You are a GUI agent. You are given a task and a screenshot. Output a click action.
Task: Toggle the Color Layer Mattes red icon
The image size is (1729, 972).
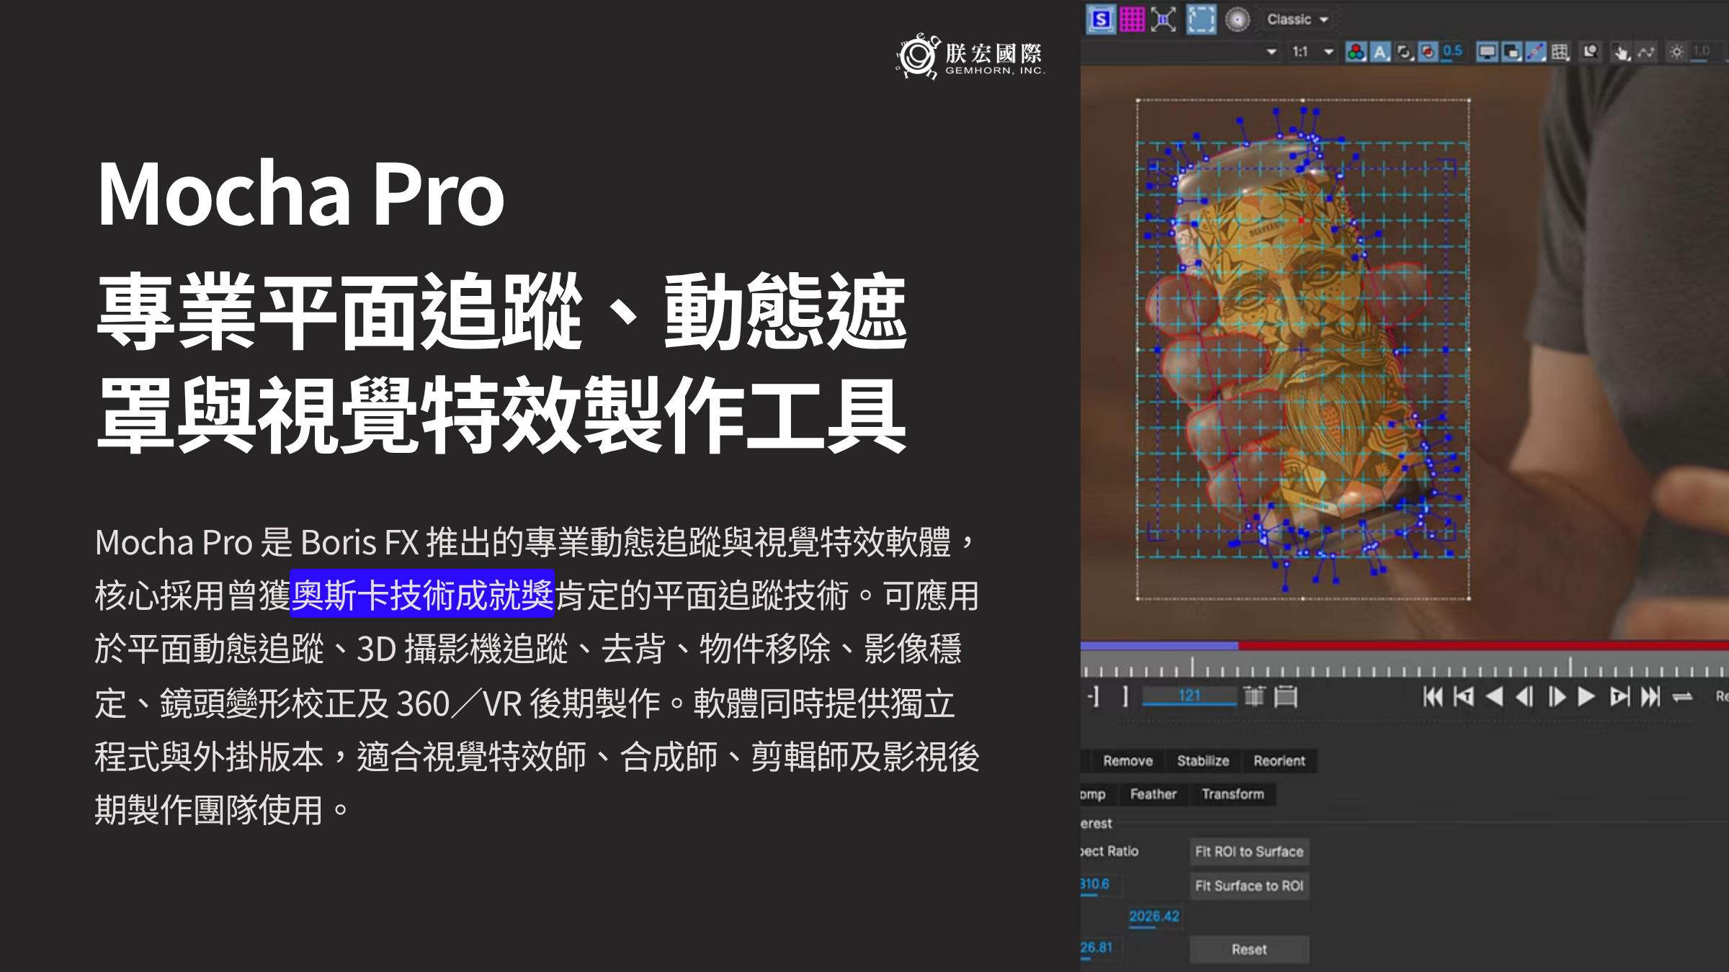coord(1427,52)
